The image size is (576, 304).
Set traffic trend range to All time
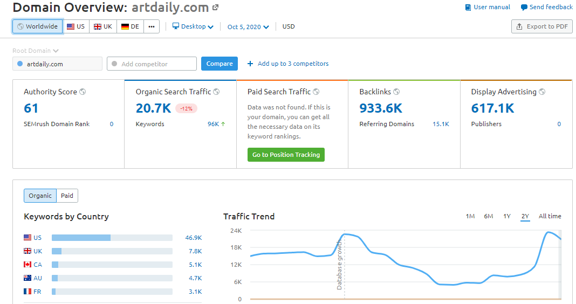pos(550,216)
